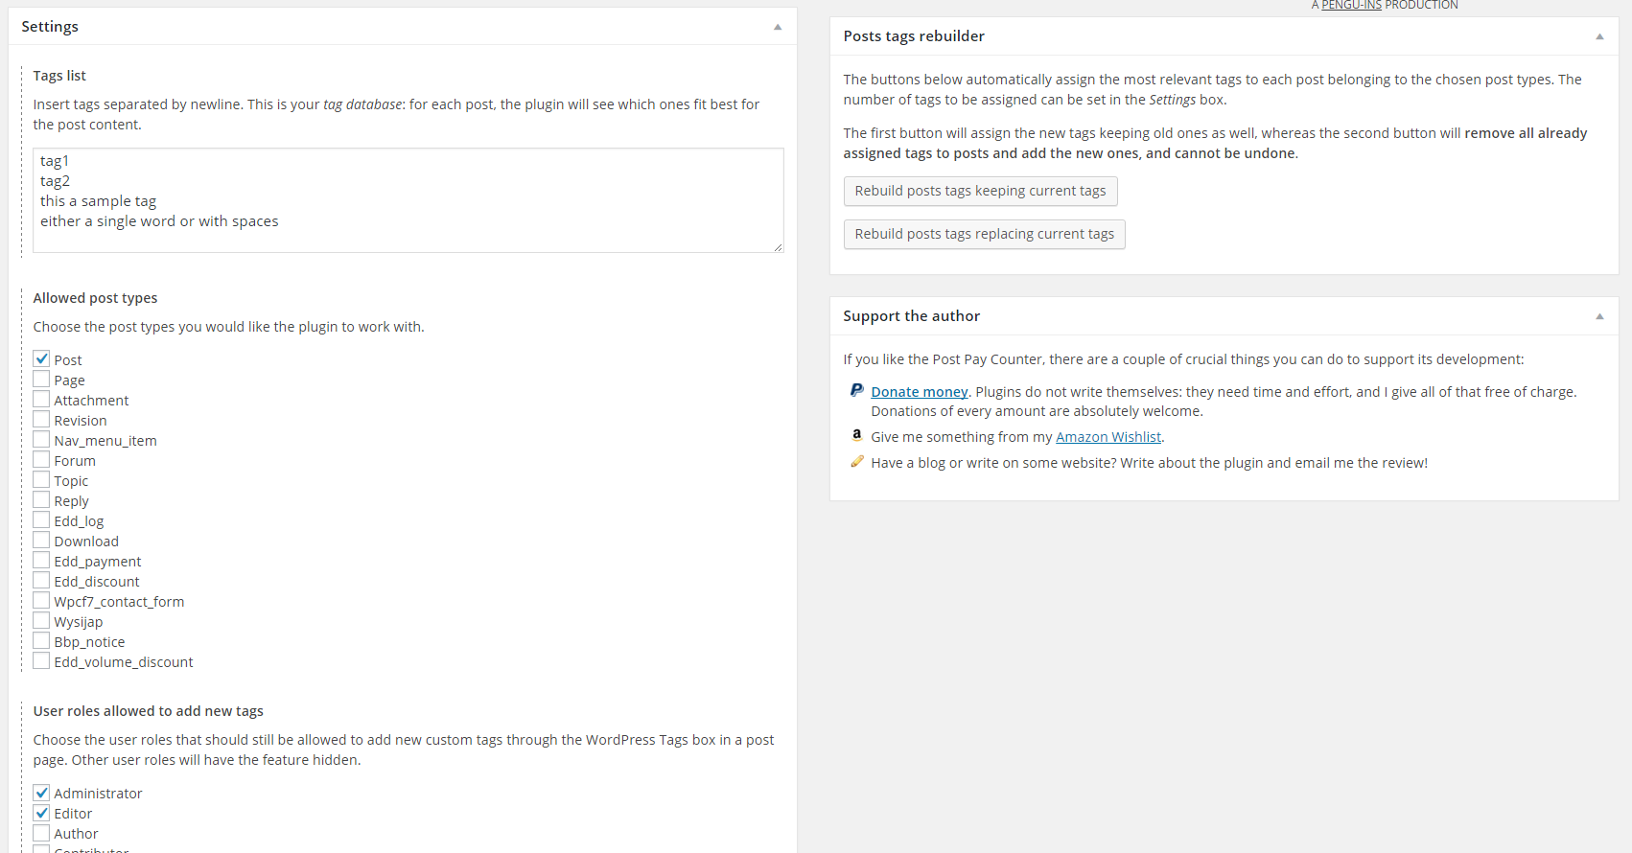
Task: Click the PayPal icon beside Donate money
Action: point(856,390)
